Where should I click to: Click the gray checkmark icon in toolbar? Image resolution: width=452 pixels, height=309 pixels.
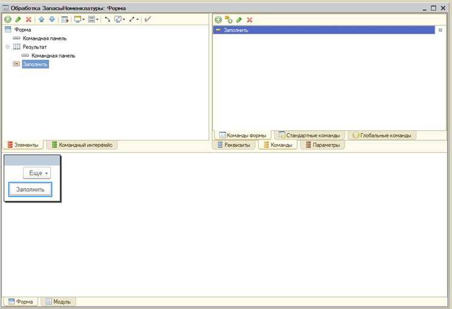click(148, 19)
